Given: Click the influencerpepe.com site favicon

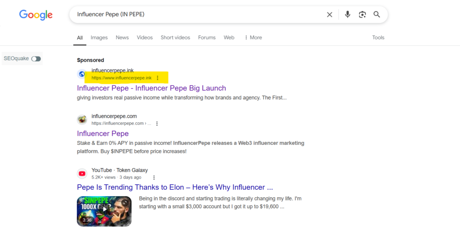Looking at the screenshot, I should pyautogui.click(x=82, y=120).
